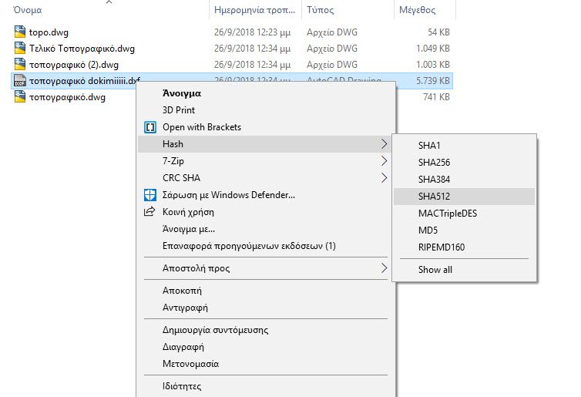Click the τοπογραφικό.dwg file icon
Image resolution: width=581 pixels, height=397 pixels.
[21, 97]
